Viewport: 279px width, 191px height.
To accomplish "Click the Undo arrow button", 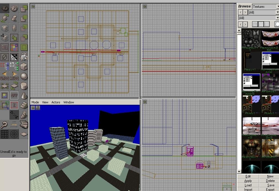I will [5, 76].
